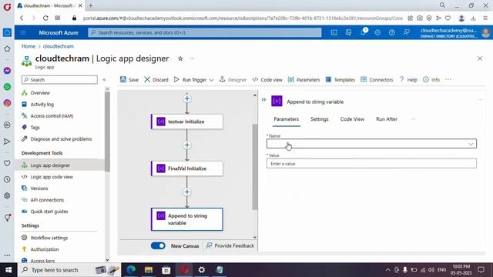The height and width of the screenshot is (277, 493).
Task: Click Run Trigger button
Action: pos(190,80)
